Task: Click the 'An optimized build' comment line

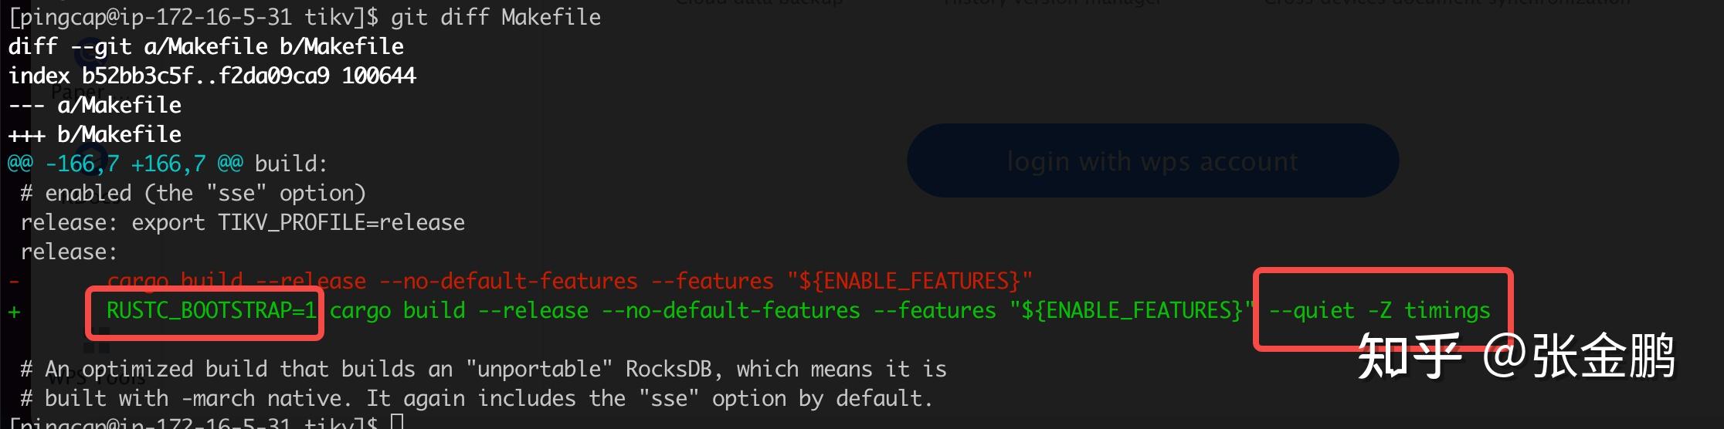Action: 484,369
